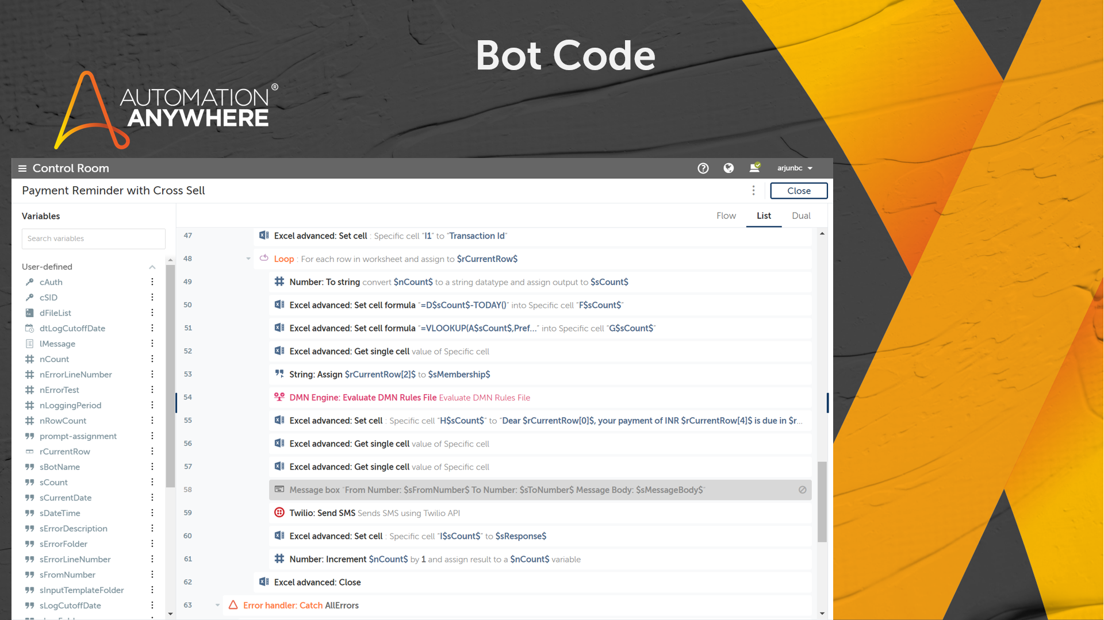
Task: Click the help question mark icon
Action: 703,168
